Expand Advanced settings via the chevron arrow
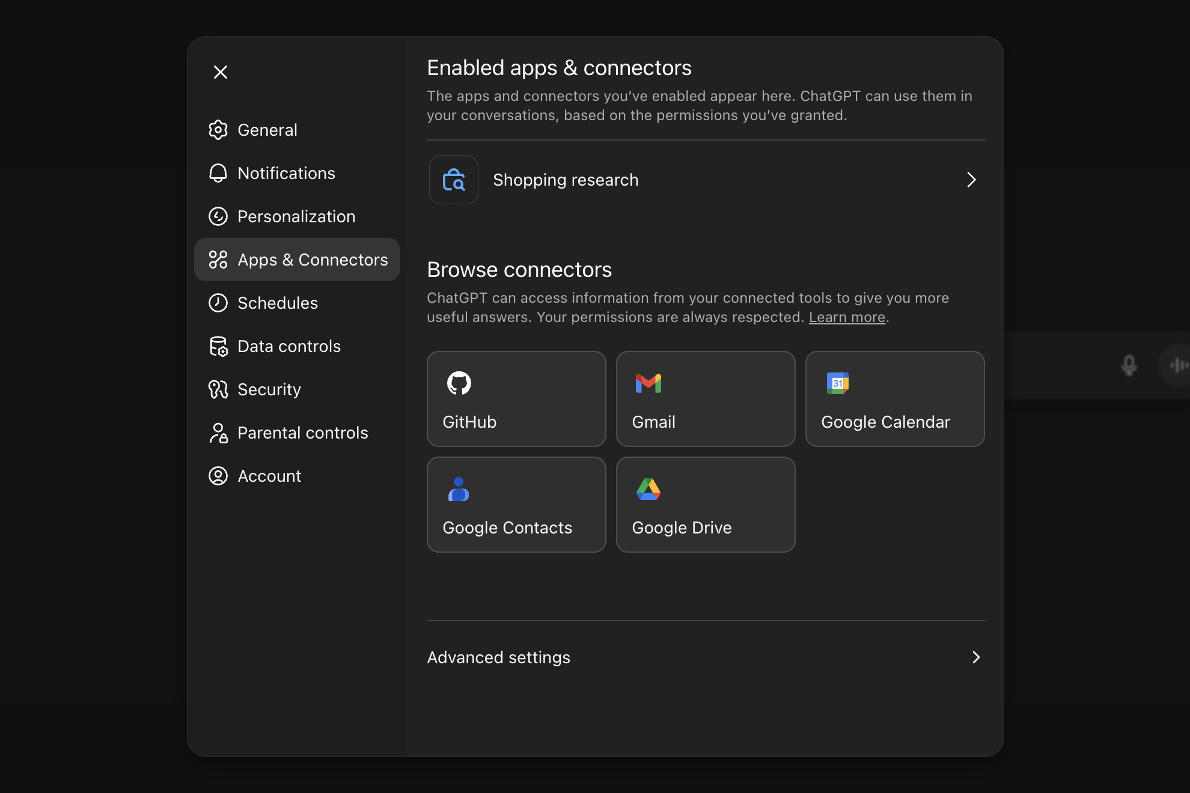This screenshot has width=1190, height=793. [976, 657]
